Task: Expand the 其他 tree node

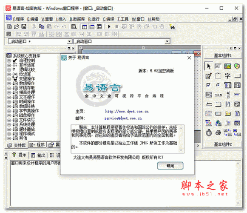Action: tap(9, 138)
